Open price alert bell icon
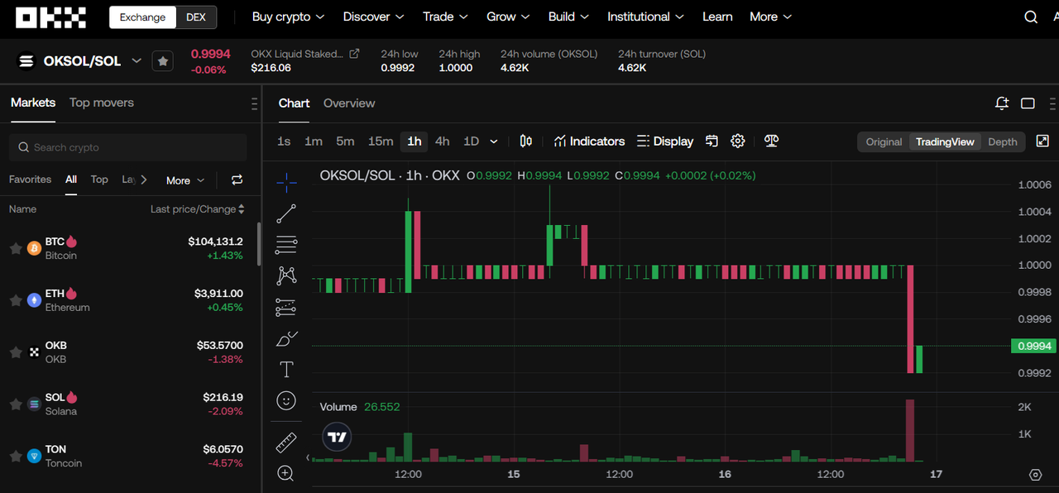1059x493 pixels. 1002,103
